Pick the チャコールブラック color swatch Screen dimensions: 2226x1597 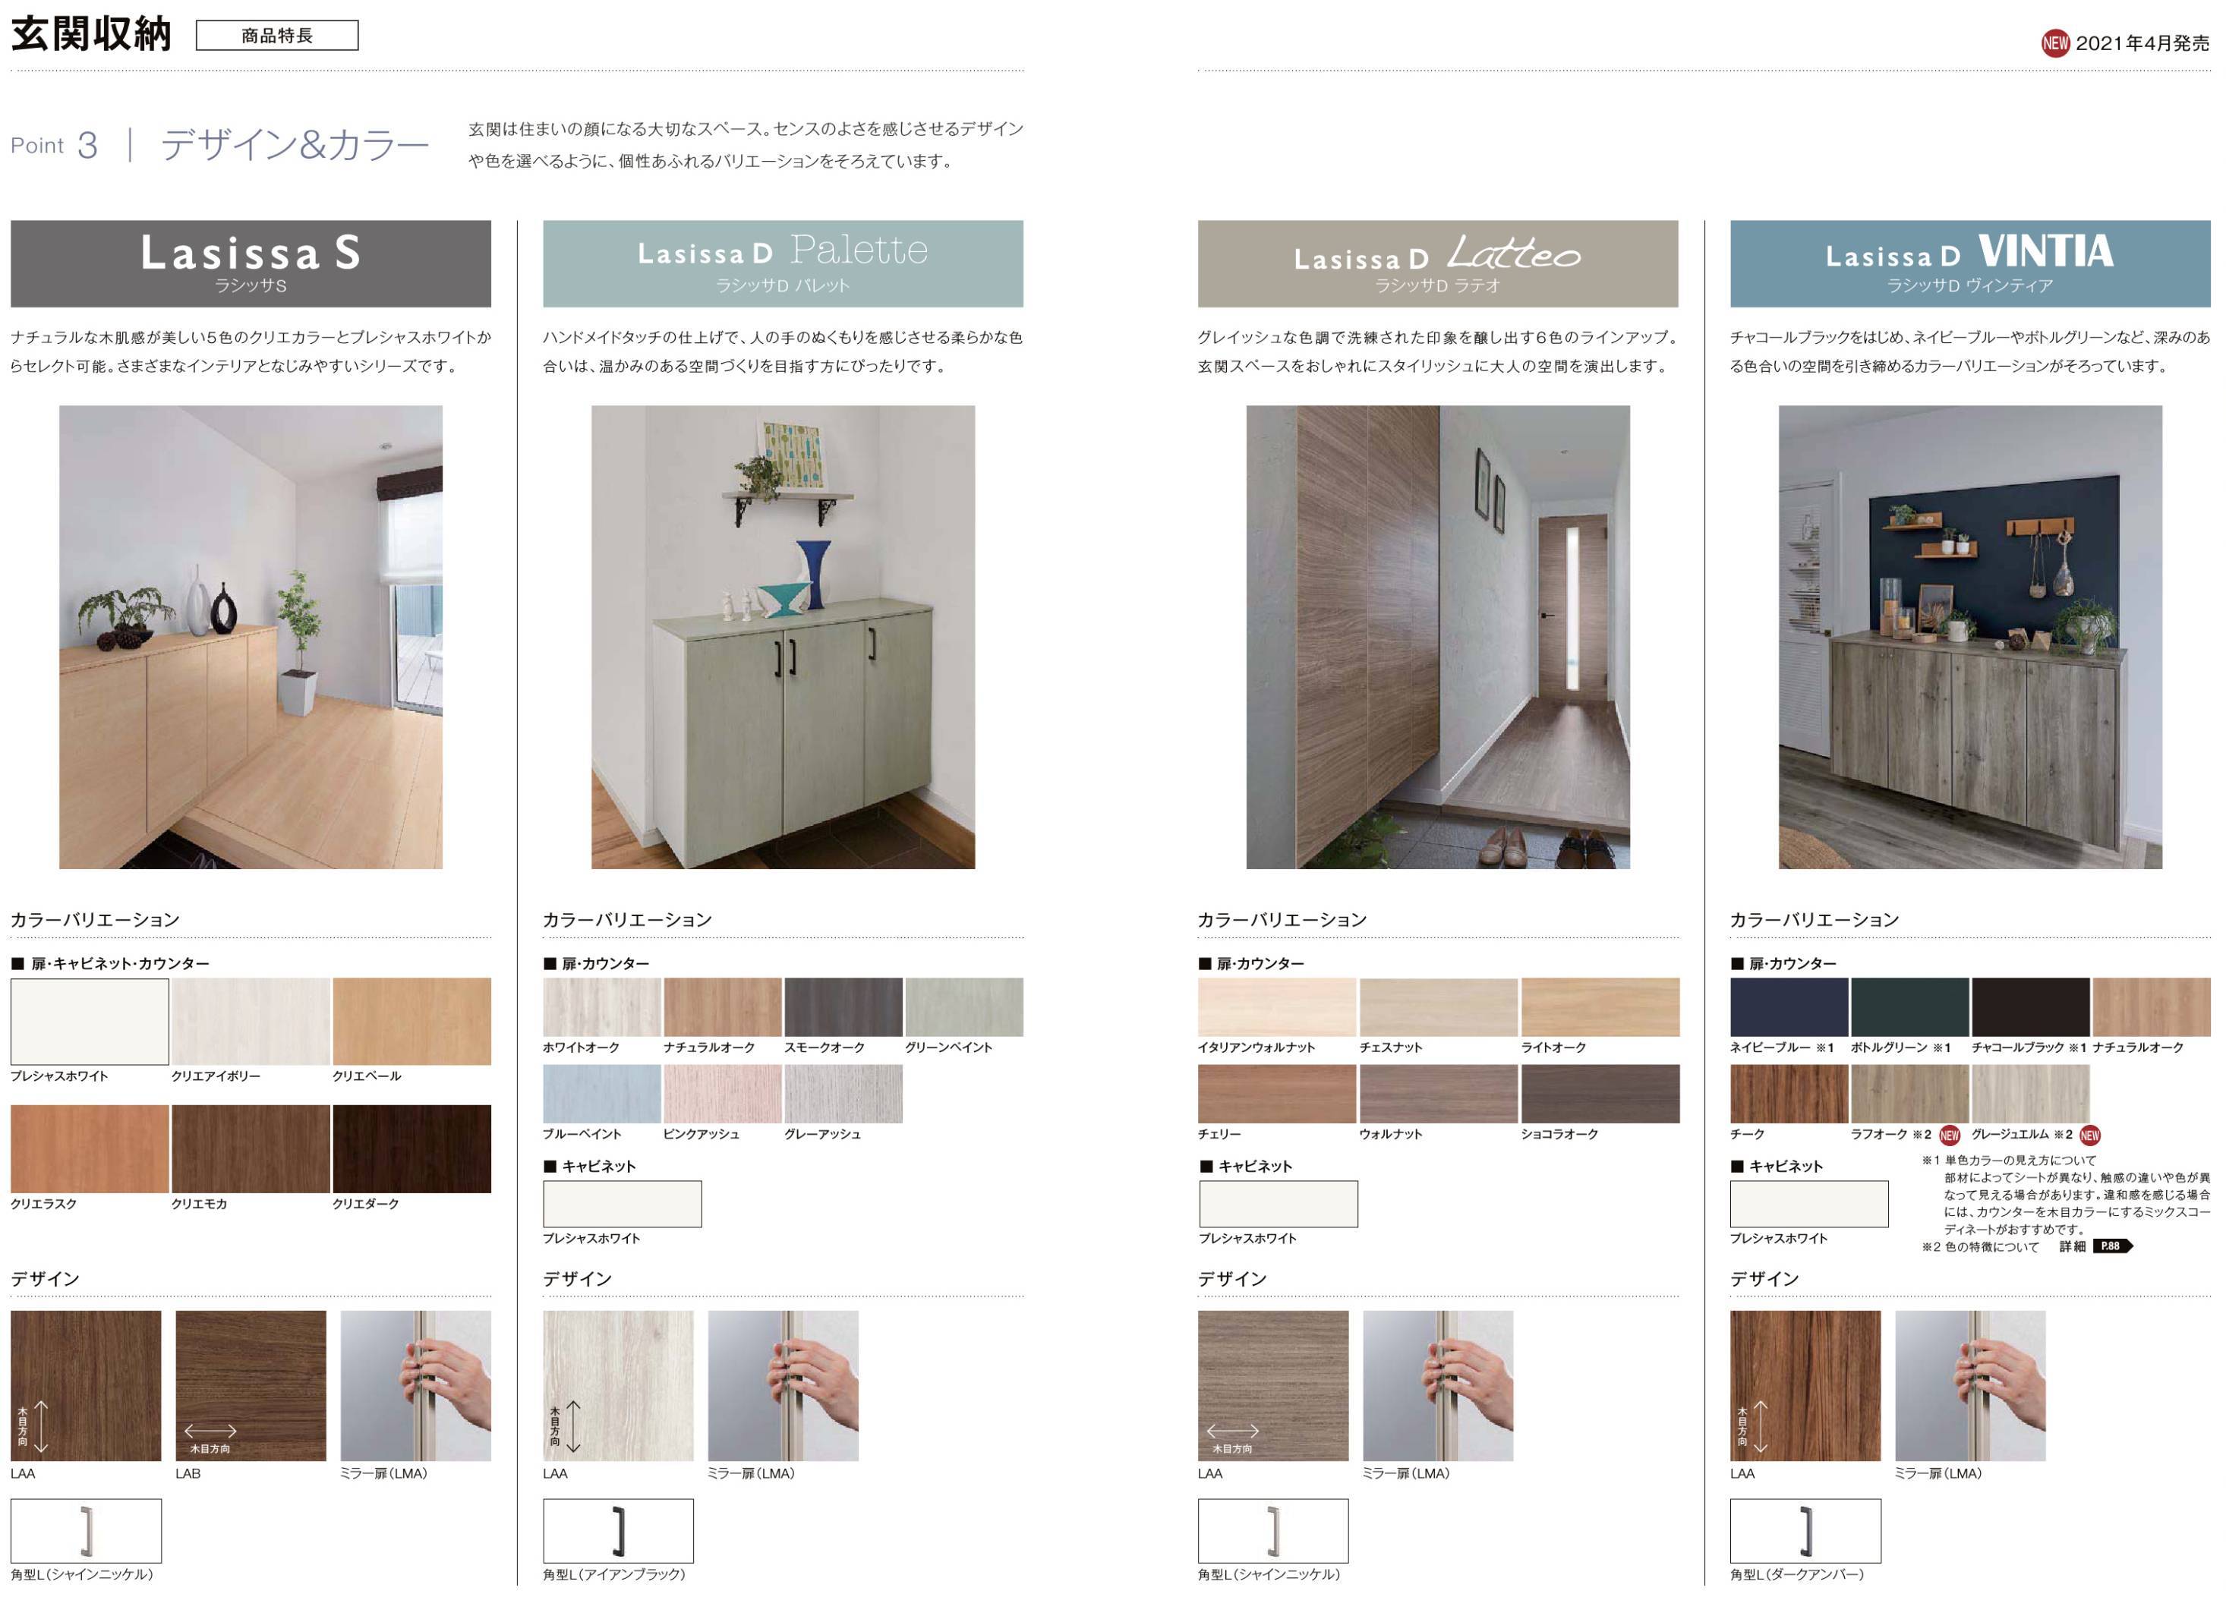coord(2029,1006)
